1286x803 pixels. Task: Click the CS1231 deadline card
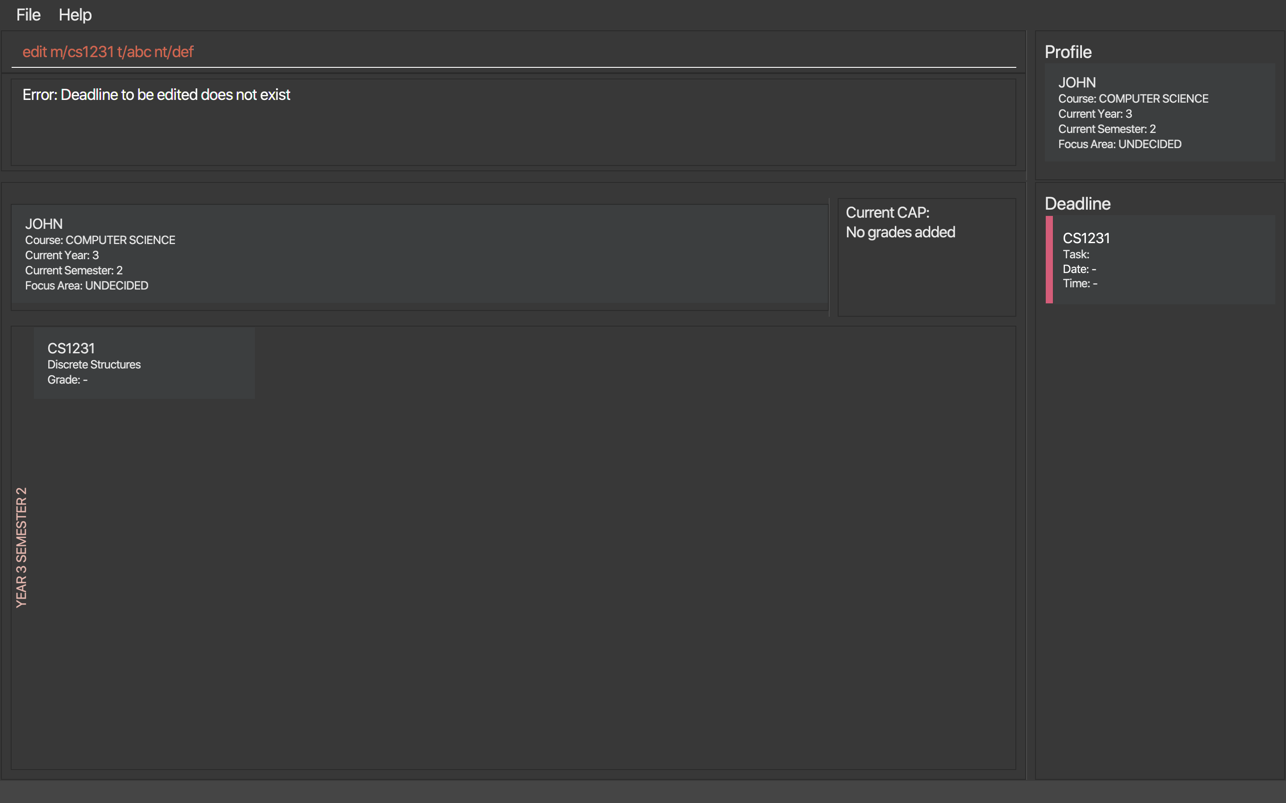point(1163,260)
